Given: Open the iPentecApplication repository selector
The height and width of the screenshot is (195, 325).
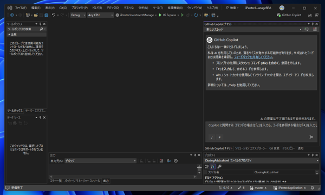Looking at the screenshot, I should tap(290, 188).
